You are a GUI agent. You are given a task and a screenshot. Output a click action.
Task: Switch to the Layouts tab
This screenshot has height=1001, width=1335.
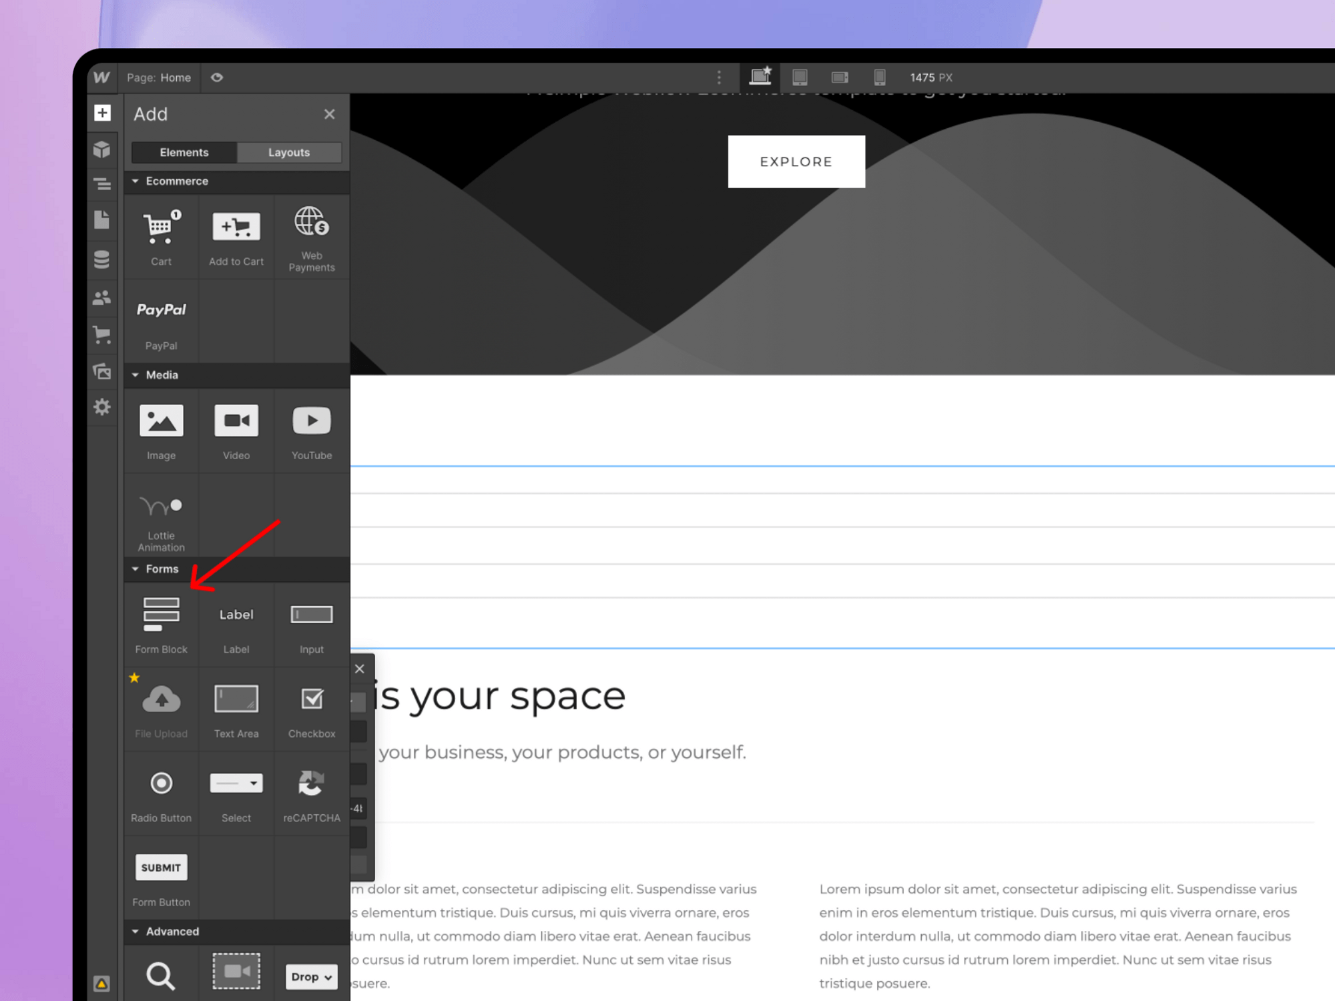pyautogui.click(x=289, y=152)
